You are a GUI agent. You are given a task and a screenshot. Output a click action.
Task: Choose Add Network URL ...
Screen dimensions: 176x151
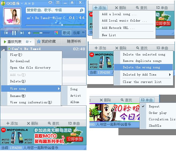[124, 28]
